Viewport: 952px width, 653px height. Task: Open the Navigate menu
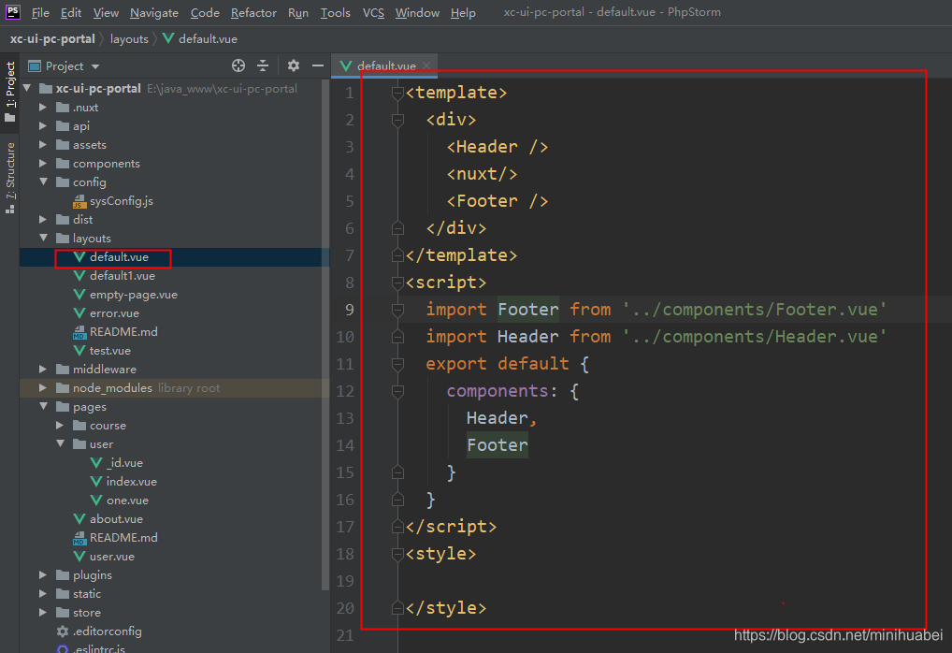154,13
